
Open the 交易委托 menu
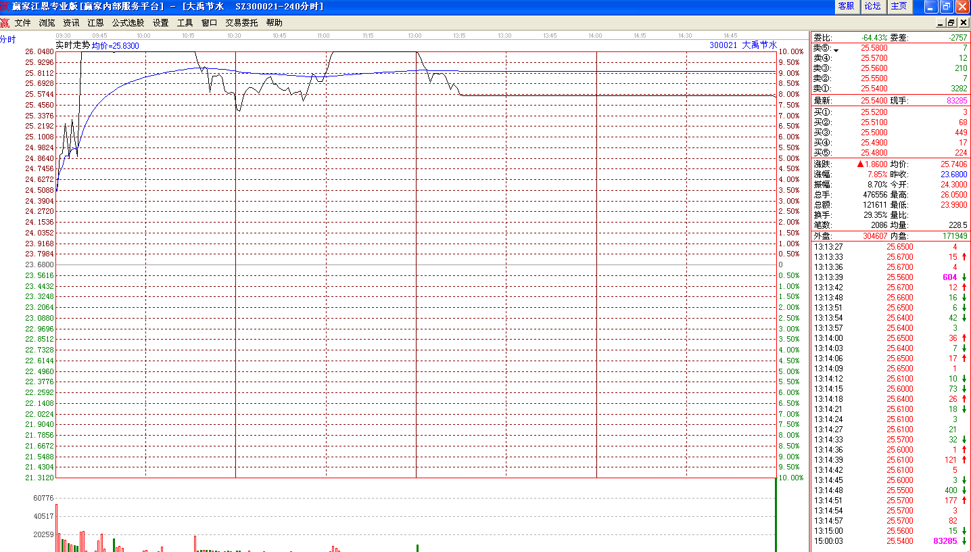pos(242,23)
